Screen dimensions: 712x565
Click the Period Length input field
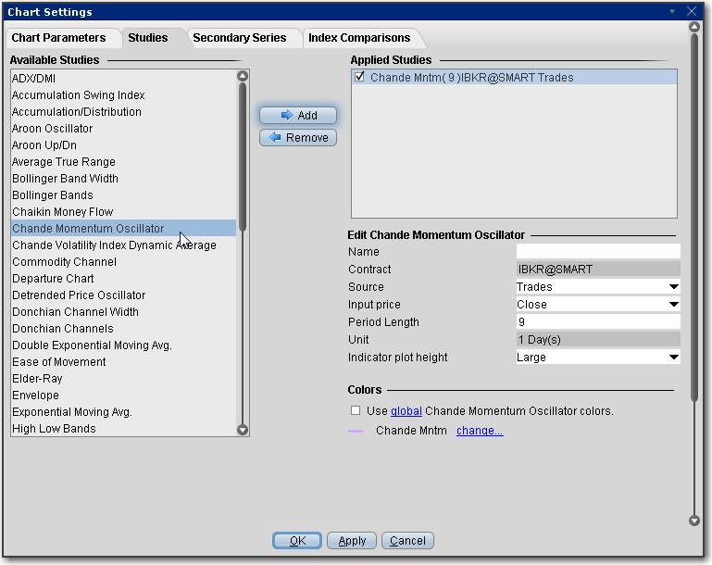pos(597,322)
